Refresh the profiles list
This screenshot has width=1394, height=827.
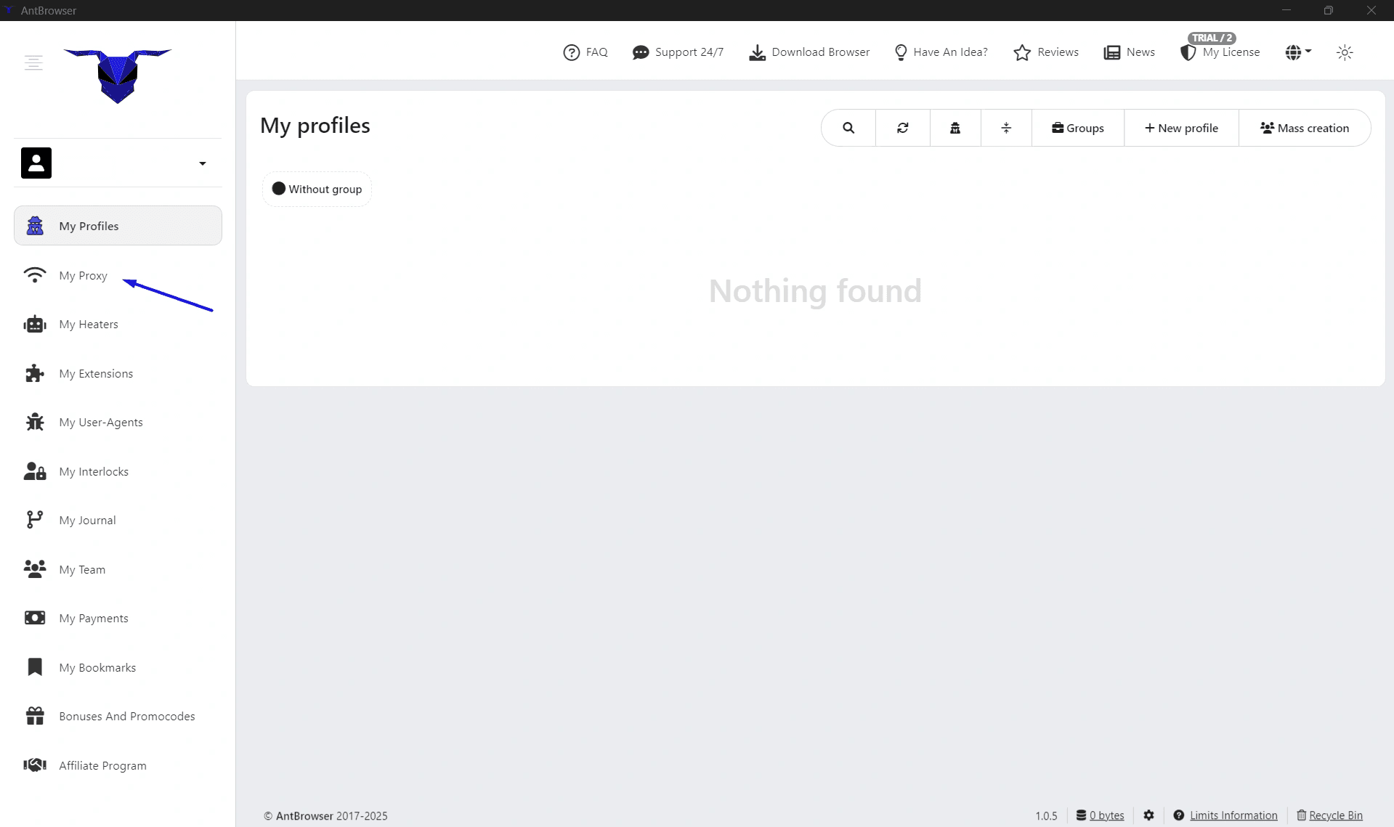point(903,128)
